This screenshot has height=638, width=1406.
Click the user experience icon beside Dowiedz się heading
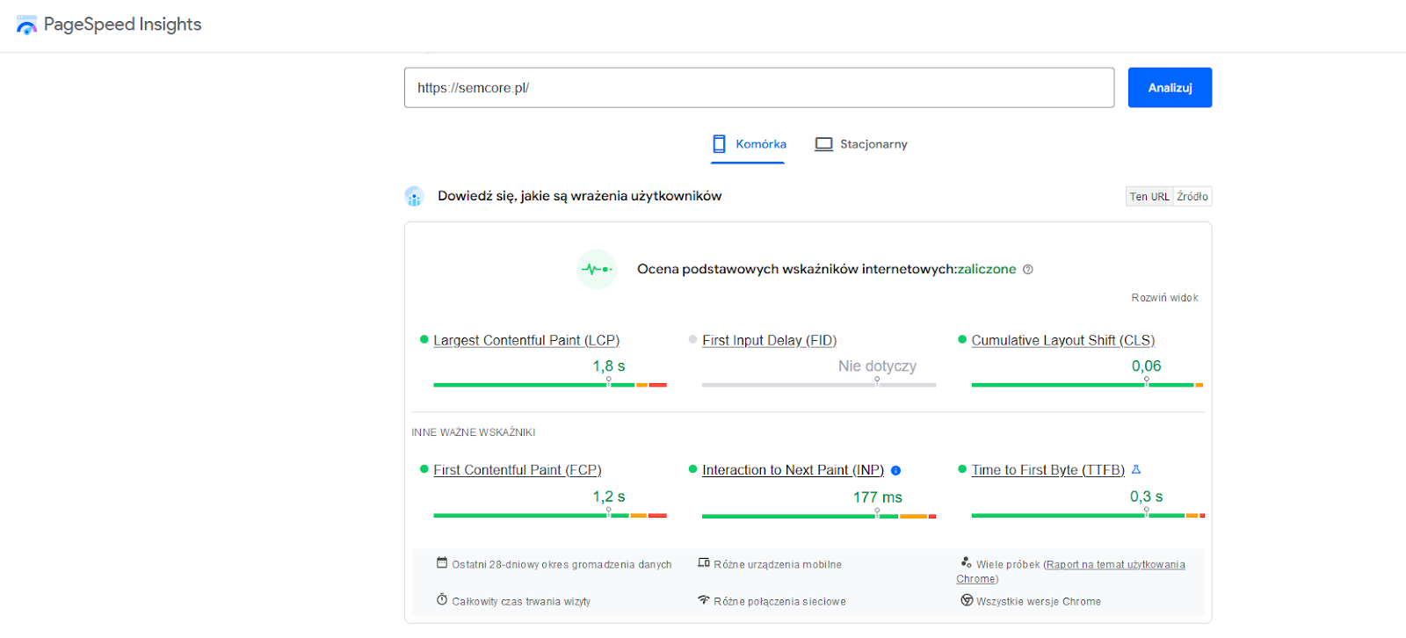coord(414,196)
